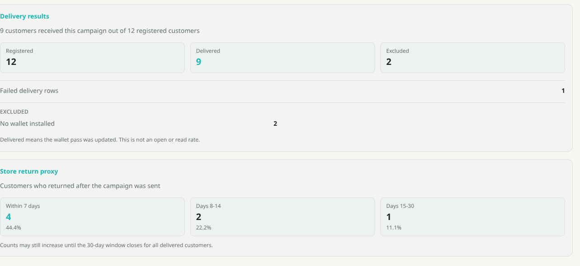Click the Store return proxy heading
This screenshot has width=580, height=266.
(x=29, y=171)
